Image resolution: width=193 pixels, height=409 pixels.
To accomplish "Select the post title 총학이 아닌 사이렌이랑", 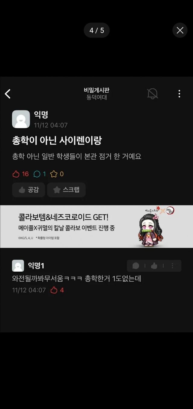I will point(57,141).
